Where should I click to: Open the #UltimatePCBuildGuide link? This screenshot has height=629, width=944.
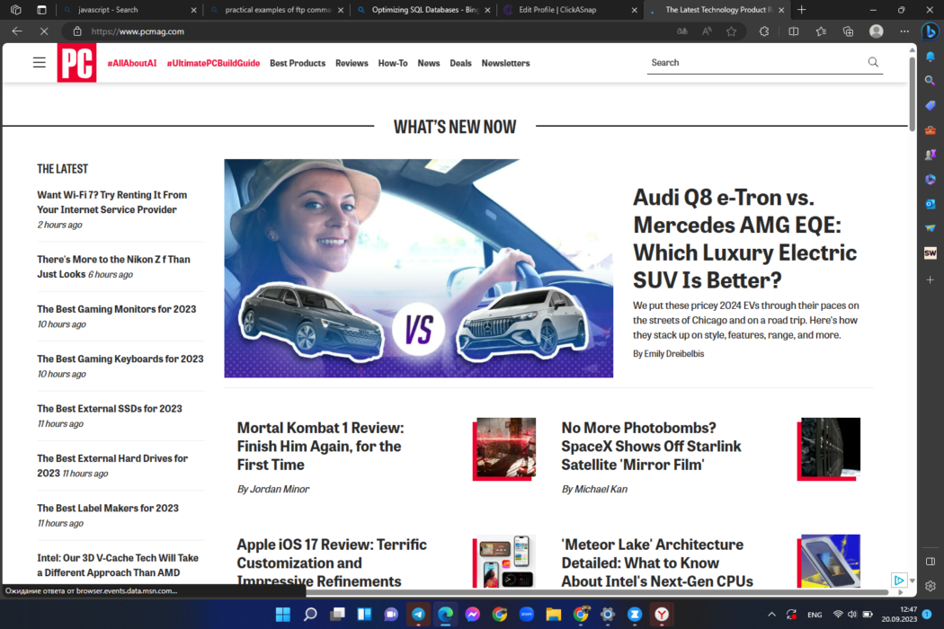pyautogui.click(x=213, y=63)
